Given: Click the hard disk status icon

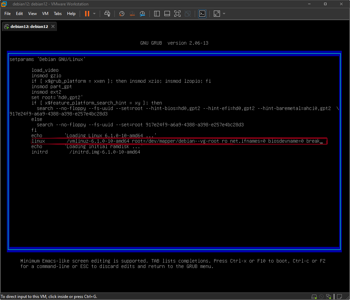Looking at the screenshot, I should coord(314,297).
